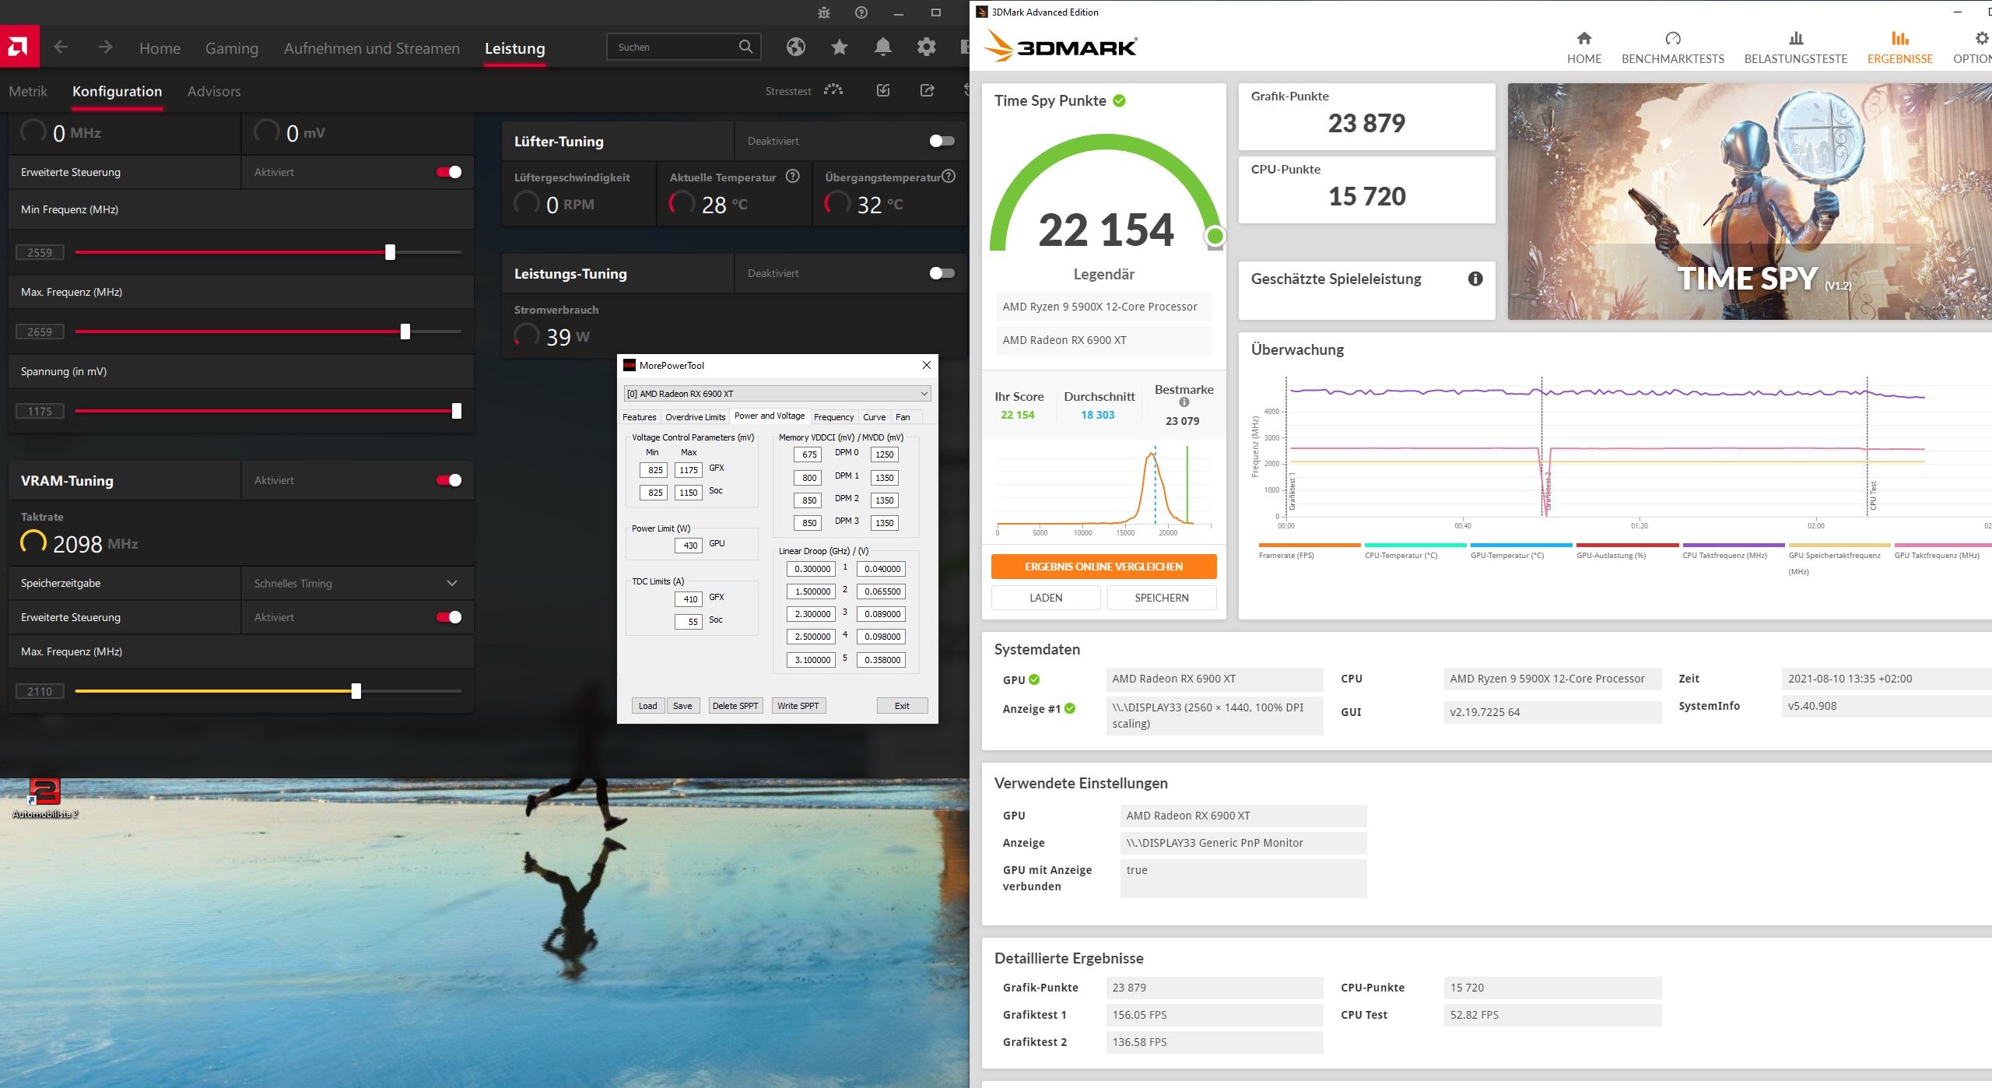Open the notifications bell icon
The height and width of the screenshot is (1088, 1992).
[x=882, y=47]
